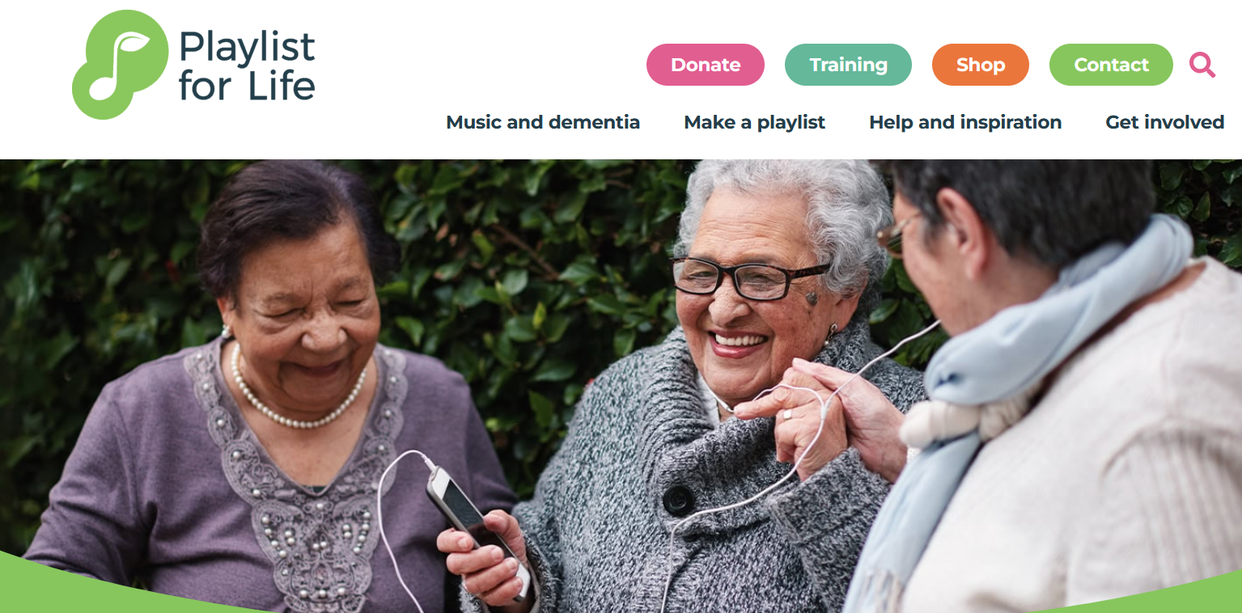Image resolution: width=1242 pixels, height=613 pixels.
Task: Open the Help and inspiration menu
Action: coord(965,122)
